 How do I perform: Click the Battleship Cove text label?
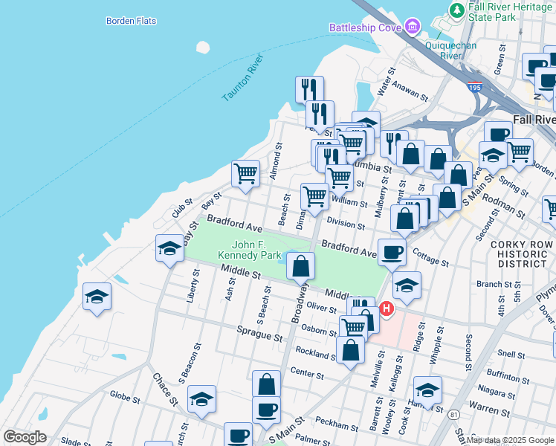[x=365, y=28]
